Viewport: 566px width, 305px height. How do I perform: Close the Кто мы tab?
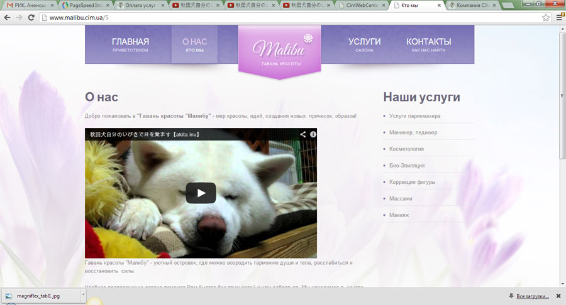439,6
